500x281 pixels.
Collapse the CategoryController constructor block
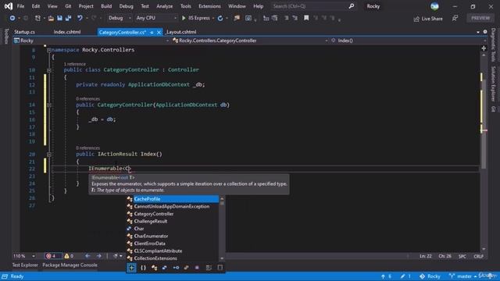pyautogui.click(x=48, y=105)
